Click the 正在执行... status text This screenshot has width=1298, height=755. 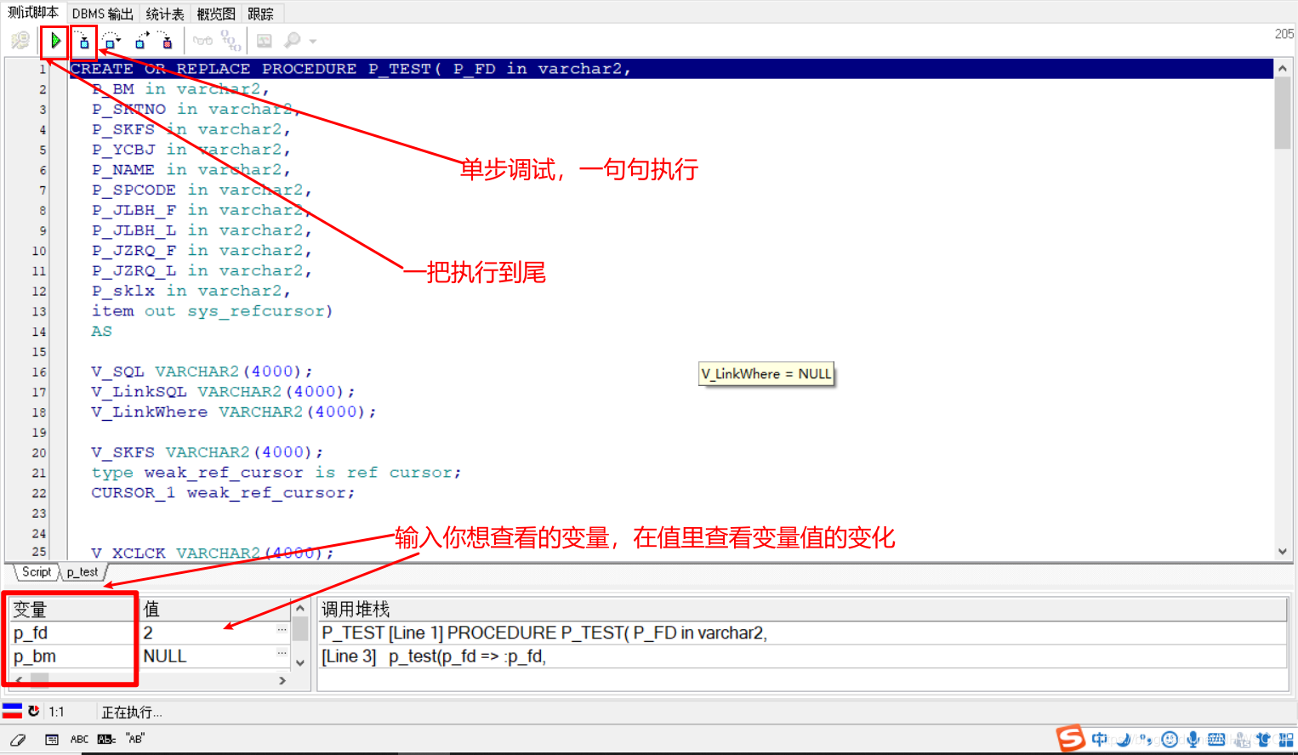coord(132,712)
